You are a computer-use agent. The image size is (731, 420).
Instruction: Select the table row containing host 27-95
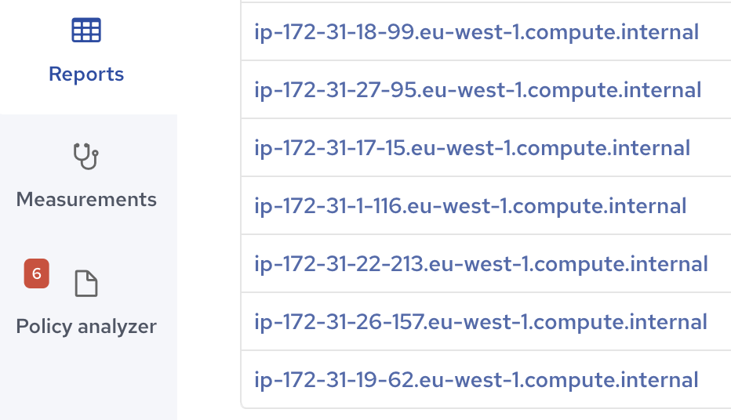(486, 89)
